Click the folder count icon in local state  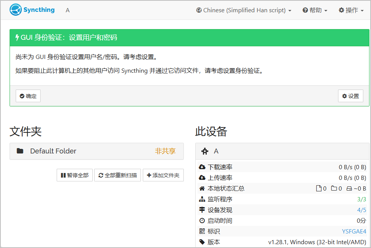334,188
